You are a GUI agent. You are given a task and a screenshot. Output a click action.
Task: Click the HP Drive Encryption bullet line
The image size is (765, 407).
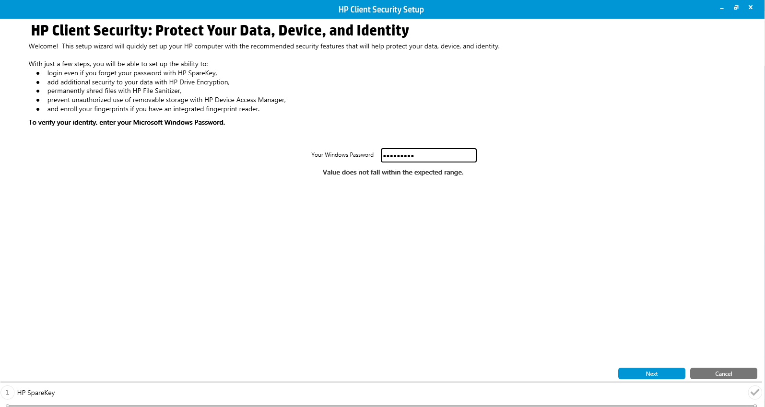click(x=138, y=82)
